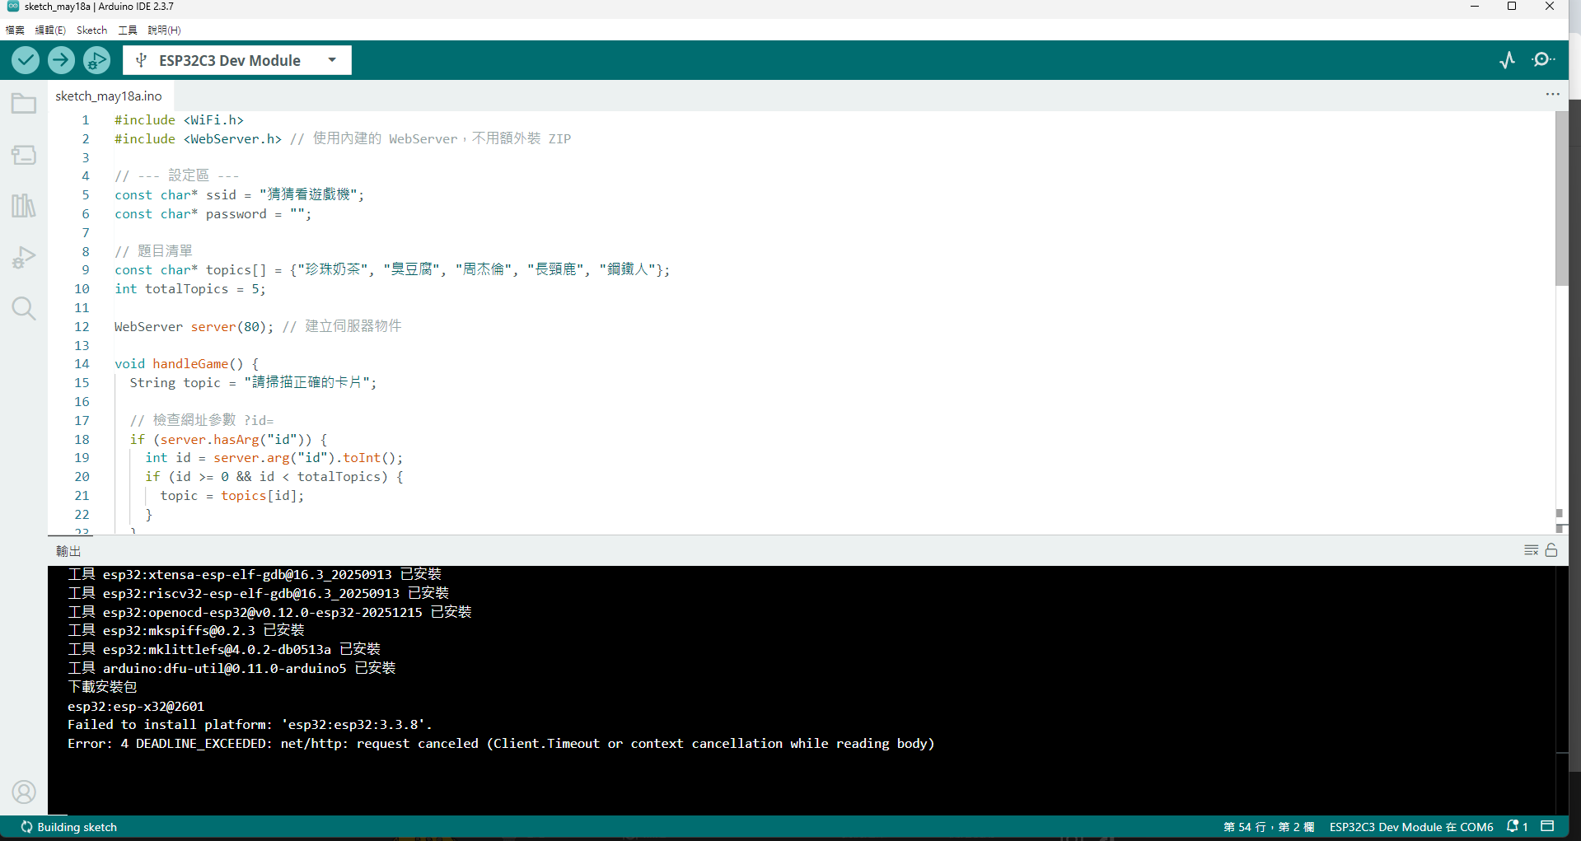This screenshot has height=841, width=1581.
Task: Toggle the output scroll lock
Action: tap(1551, 550)
